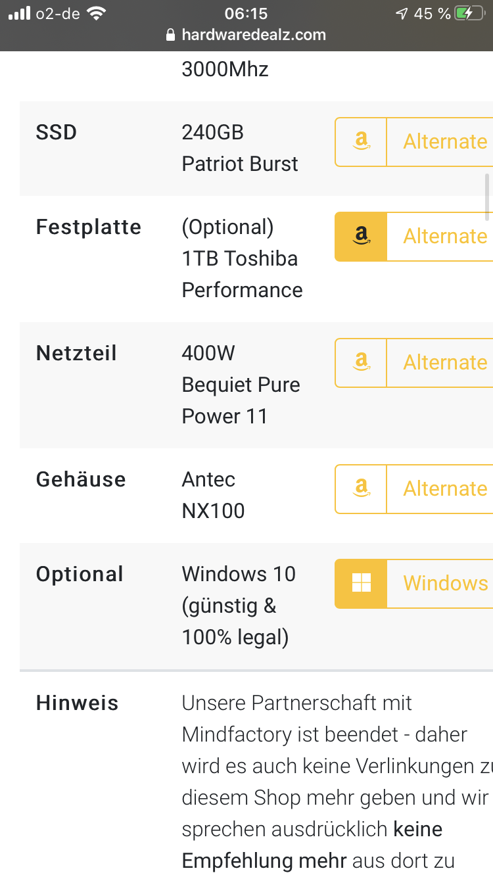Open Amazon link for Gehäuse row
This screenshot has width=493, height=877.
pos(361,488)
